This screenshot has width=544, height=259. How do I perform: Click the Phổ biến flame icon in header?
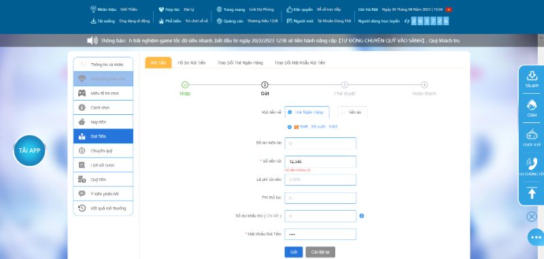click(161, 21)
